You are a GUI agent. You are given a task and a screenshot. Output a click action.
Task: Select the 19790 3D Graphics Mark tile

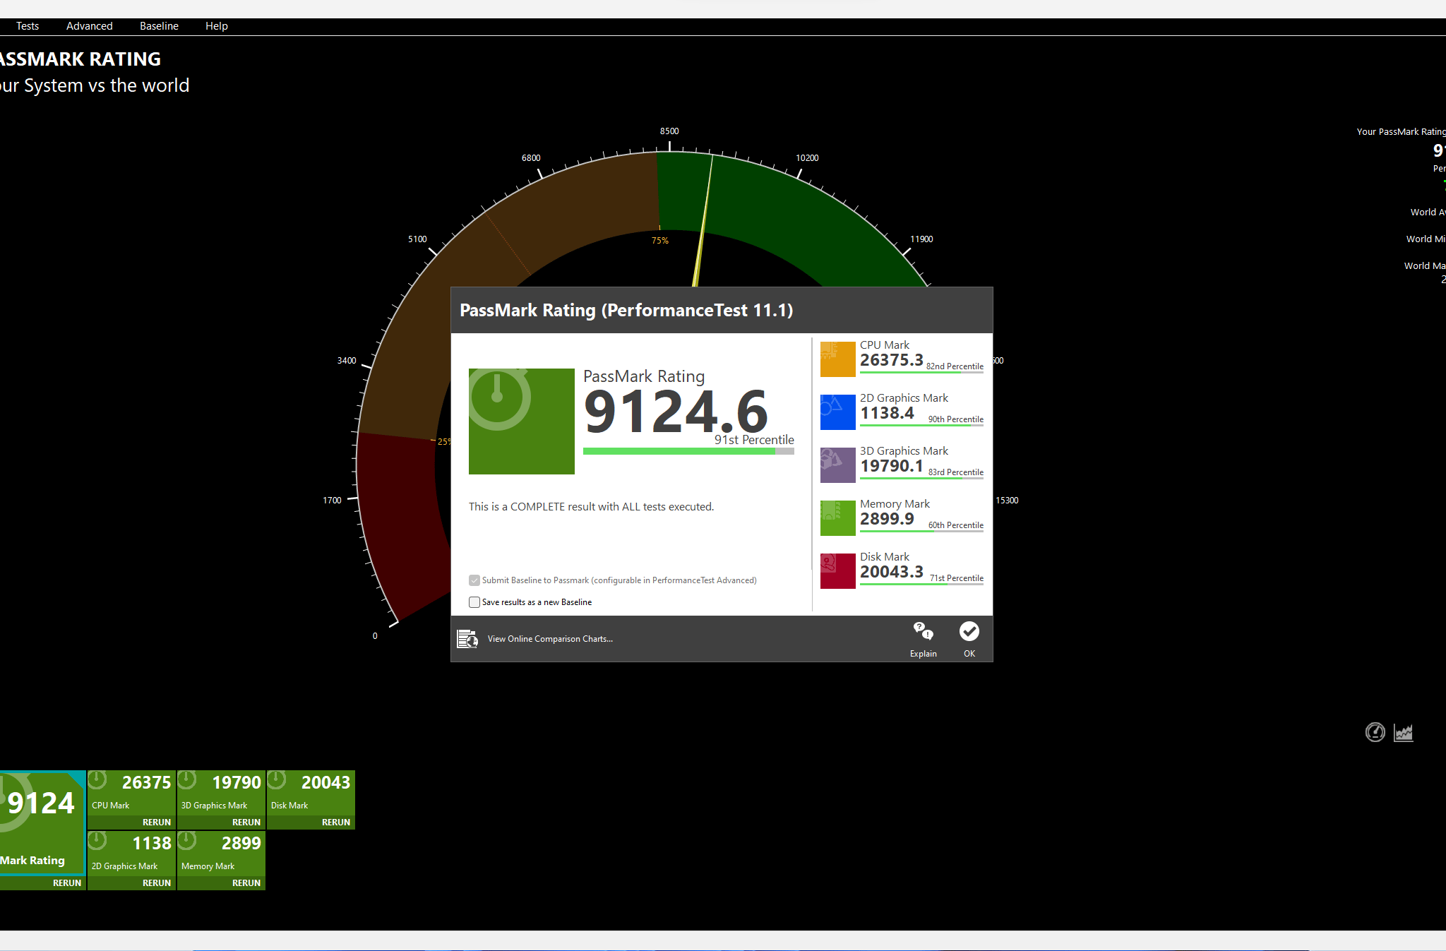point(221,793)
